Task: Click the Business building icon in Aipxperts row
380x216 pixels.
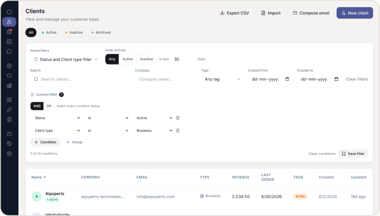Action: tap(201, 196)
